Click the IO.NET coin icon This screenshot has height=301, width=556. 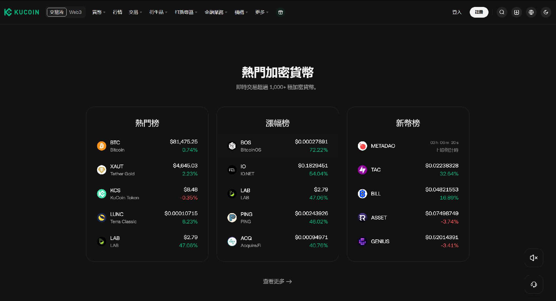pos(232,170)
